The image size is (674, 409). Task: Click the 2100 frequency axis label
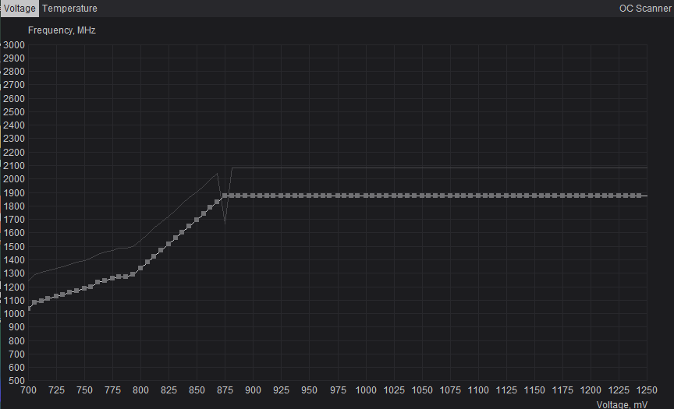(14, 166)
